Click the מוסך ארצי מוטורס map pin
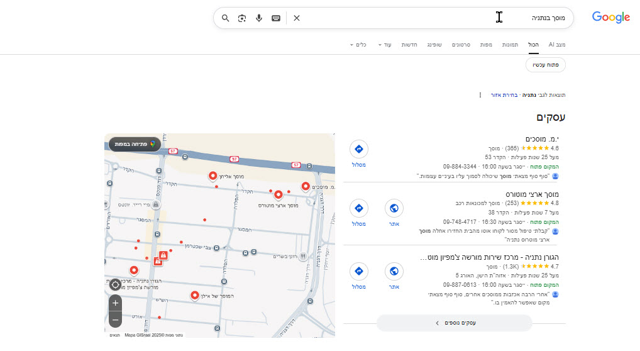The image size is (640, 351). pos(279,194)
